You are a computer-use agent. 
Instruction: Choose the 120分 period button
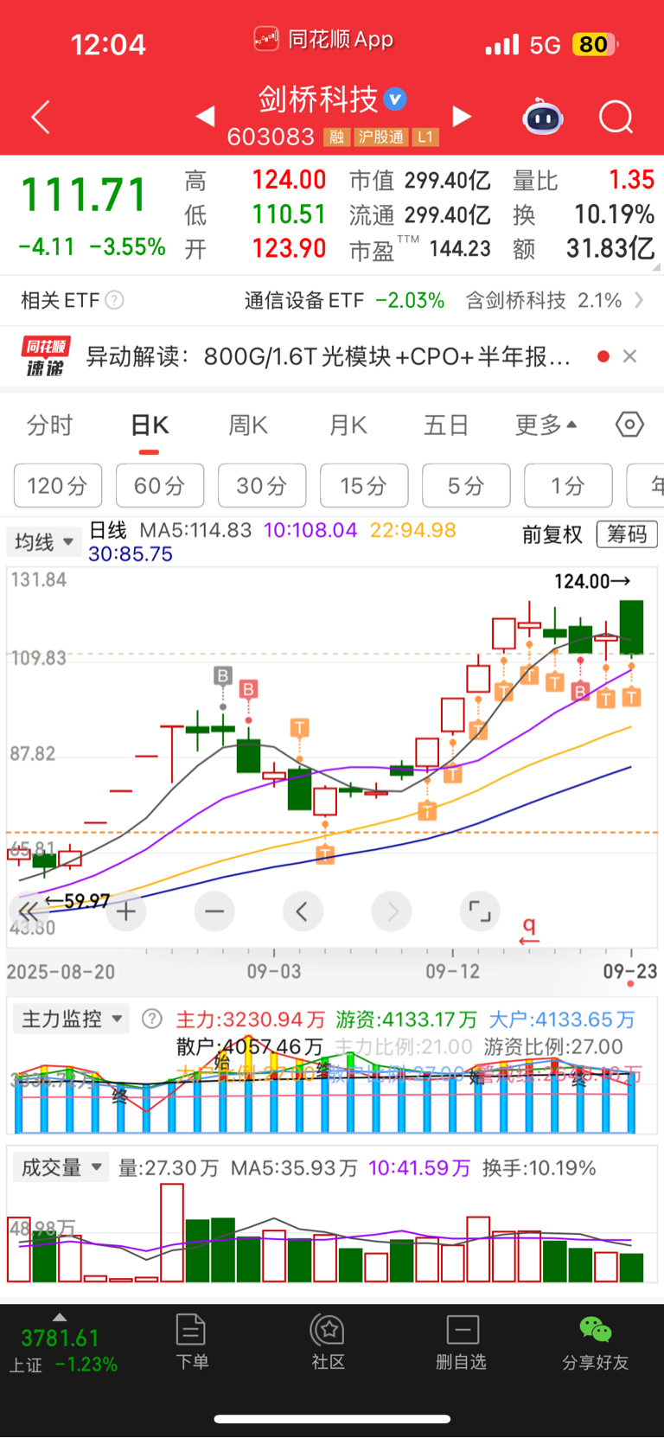(58, 485)
